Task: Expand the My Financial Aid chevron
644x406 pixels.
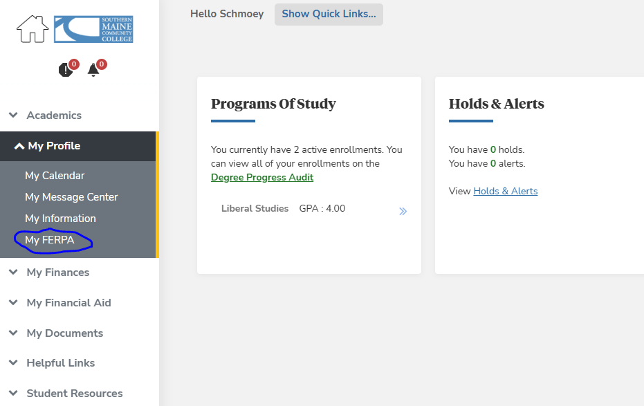Action: tap(13, 302)
